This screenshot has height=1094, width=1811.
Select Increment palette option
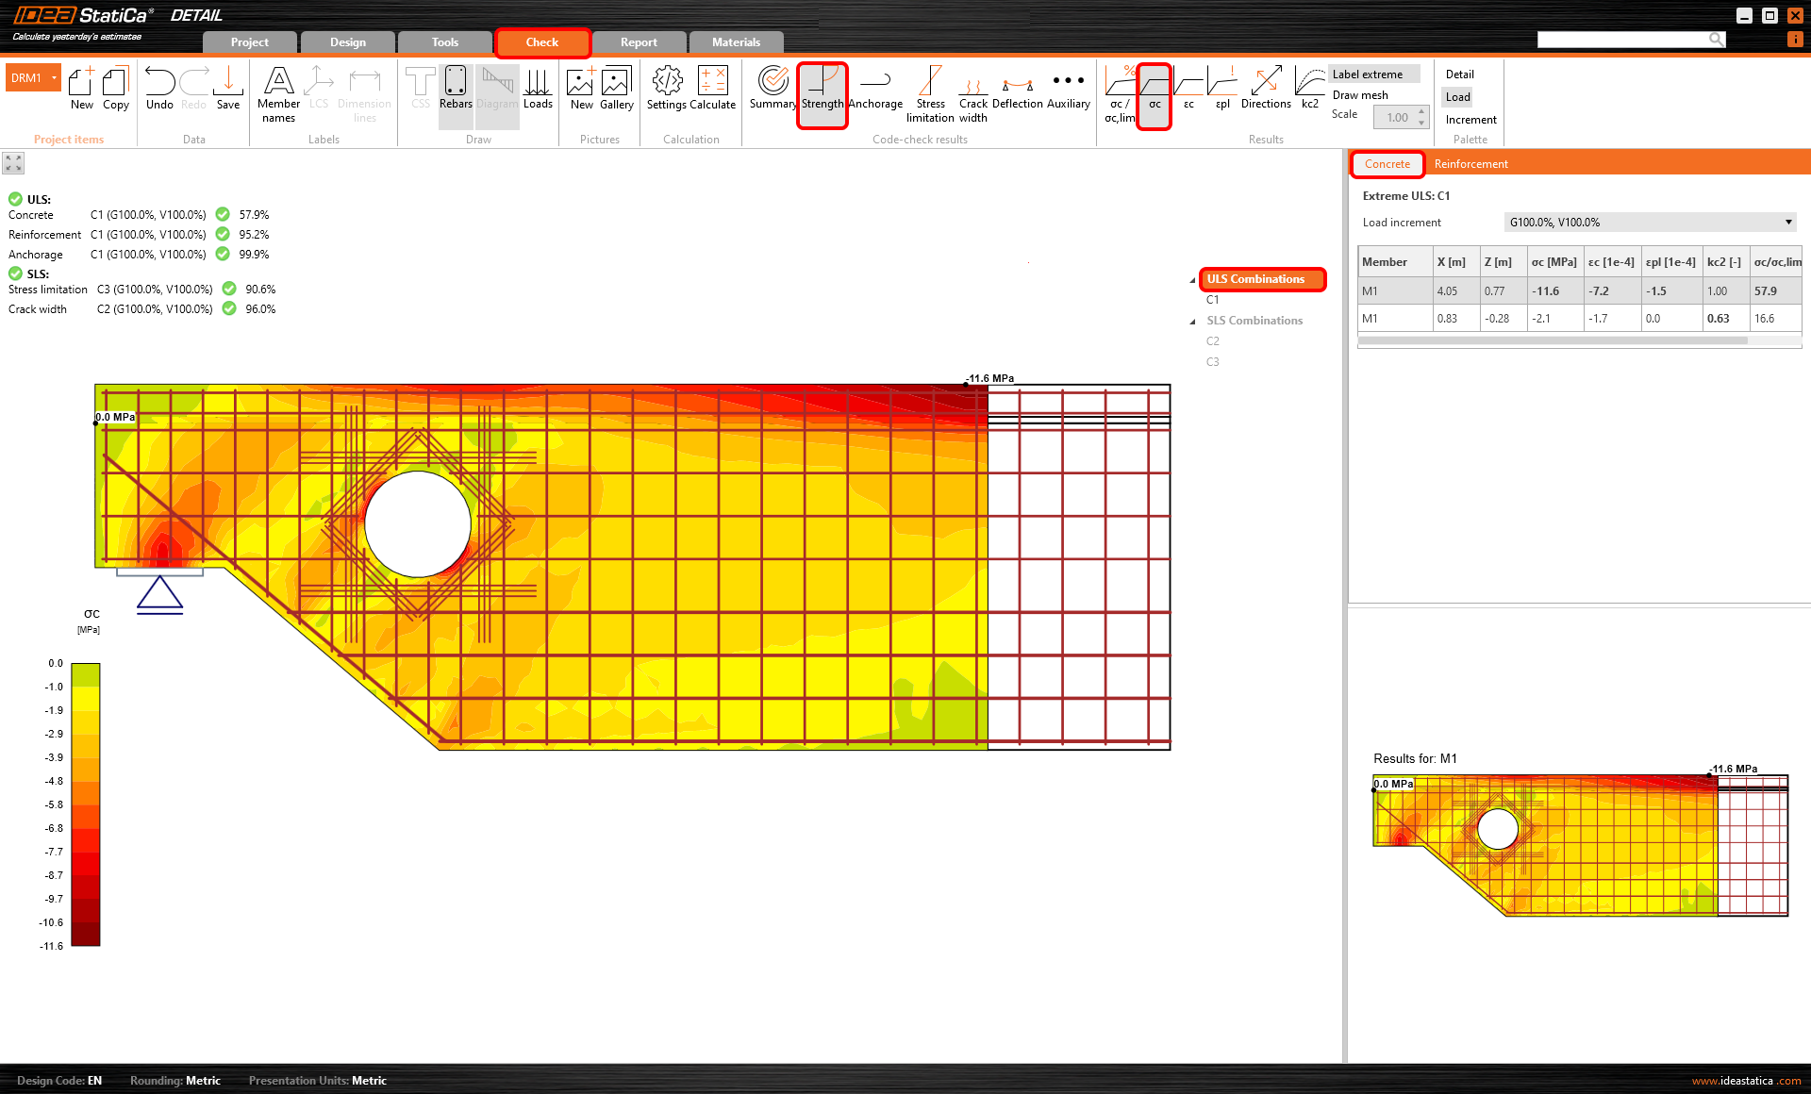point(1470,120)
